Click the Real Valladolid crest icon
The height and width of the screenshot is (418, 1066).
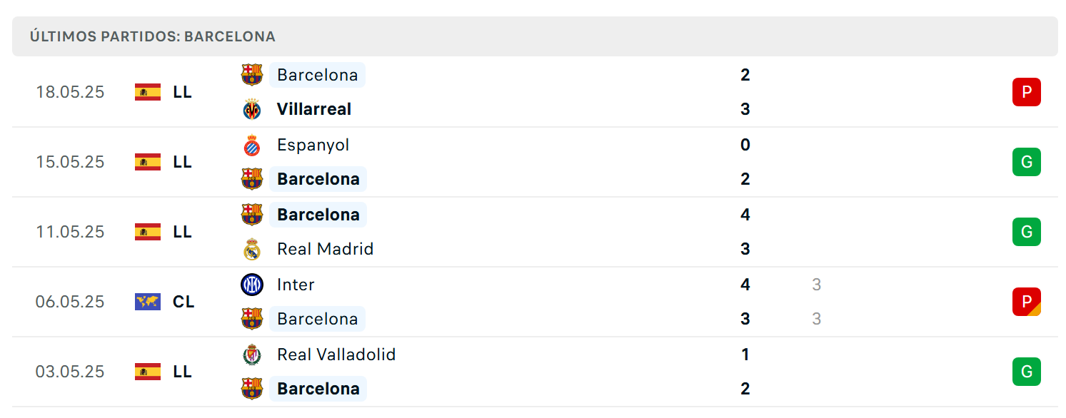point(252,355)
